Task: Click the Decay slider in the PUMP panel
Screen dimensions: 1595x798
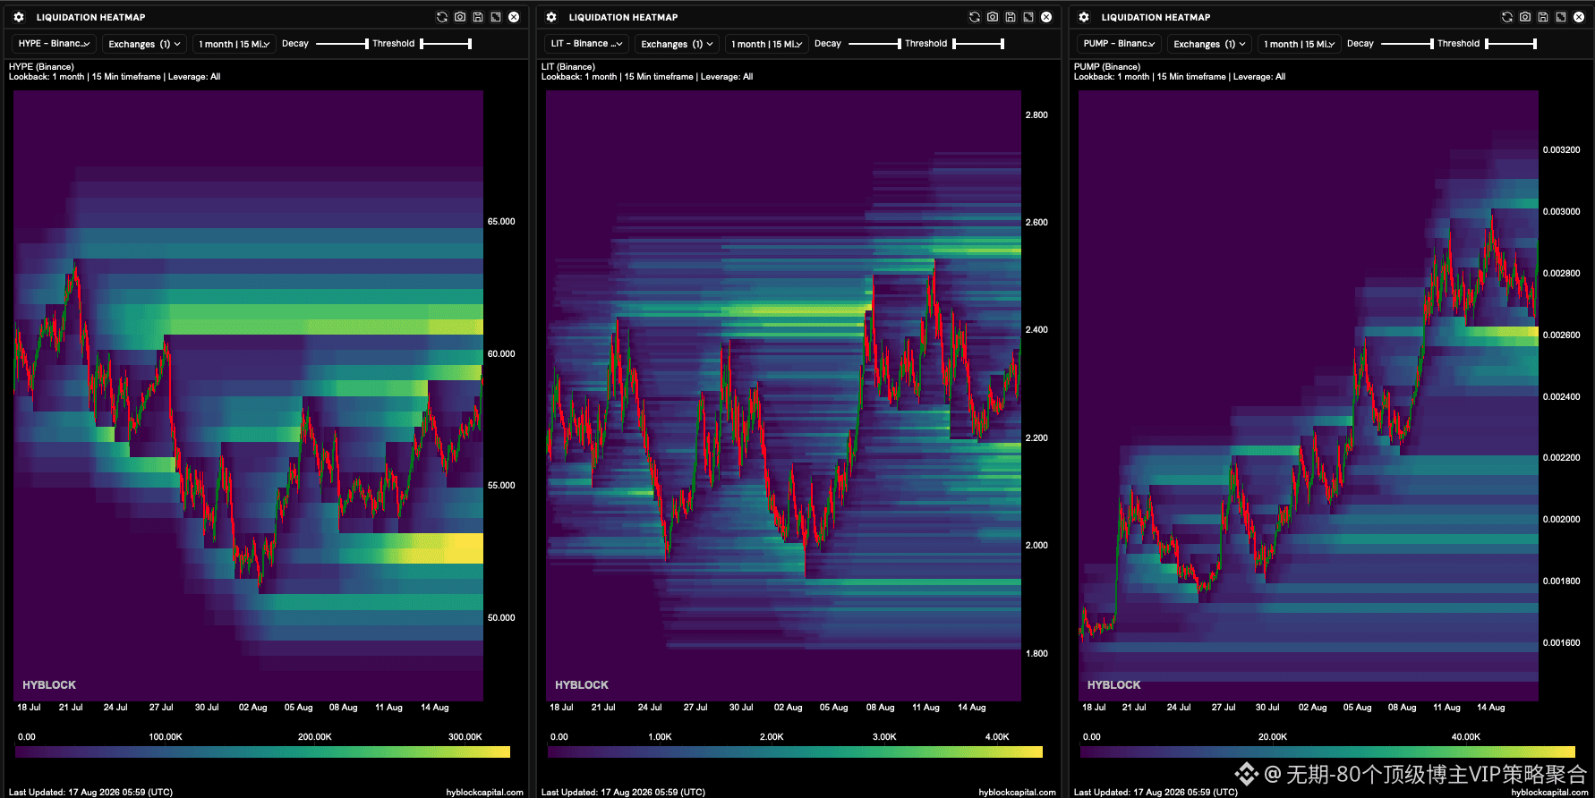Action: (1407, 44)
